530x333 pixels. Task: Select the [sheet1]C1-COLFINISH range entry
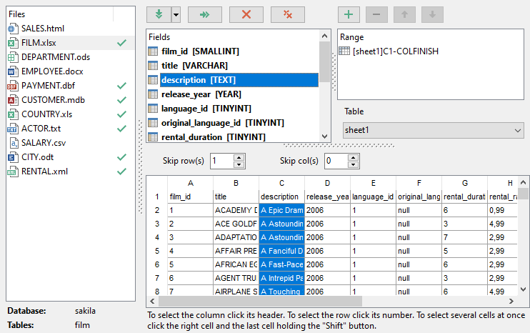395,51
